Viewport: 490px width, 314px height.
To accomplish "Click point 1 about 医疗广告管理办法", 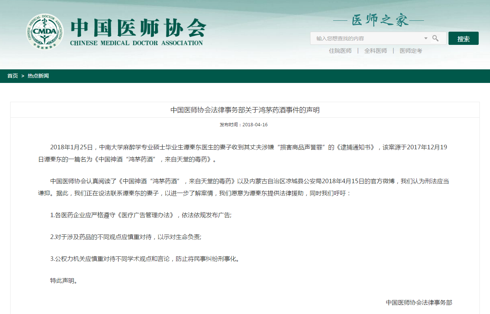I will 141,215.
